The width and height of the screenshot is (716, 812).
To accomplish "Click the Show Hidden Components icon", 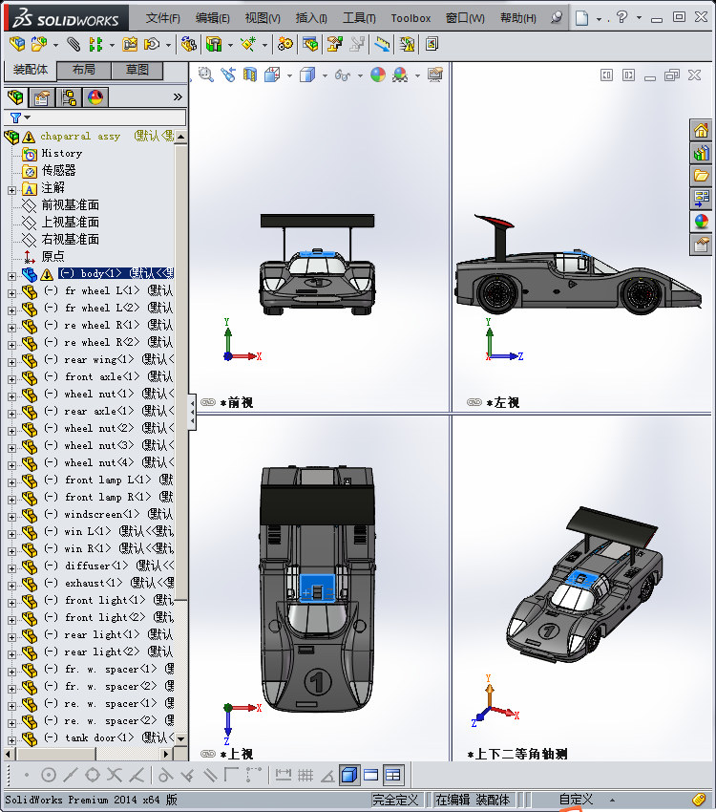I will 188,45.
